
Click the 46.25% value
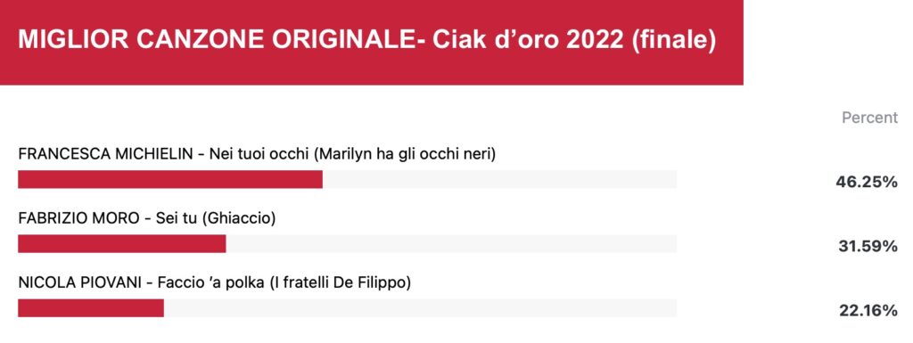[x=867, y=182]
